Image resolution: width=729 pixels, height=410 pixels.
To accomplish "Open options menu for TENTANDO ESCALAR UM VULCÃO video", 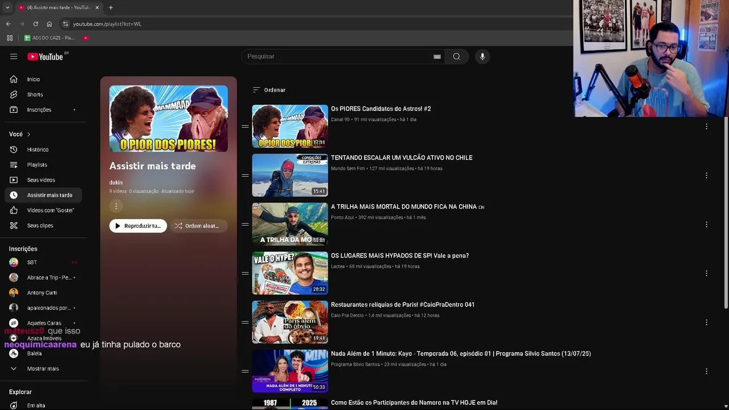I will tap(706, 175).
